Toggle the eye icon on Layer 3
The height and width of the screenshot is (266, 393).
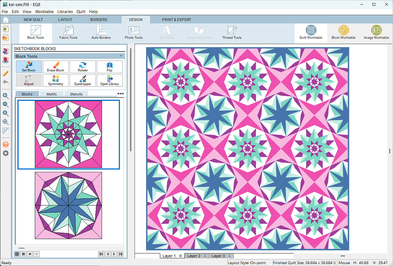coord(230,256)
